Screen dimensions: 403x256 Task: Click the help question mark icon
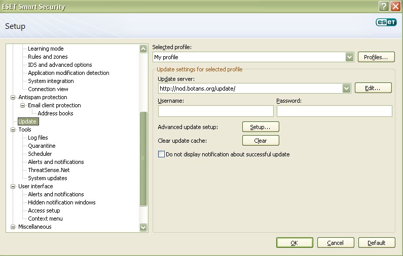pos(383,6)
